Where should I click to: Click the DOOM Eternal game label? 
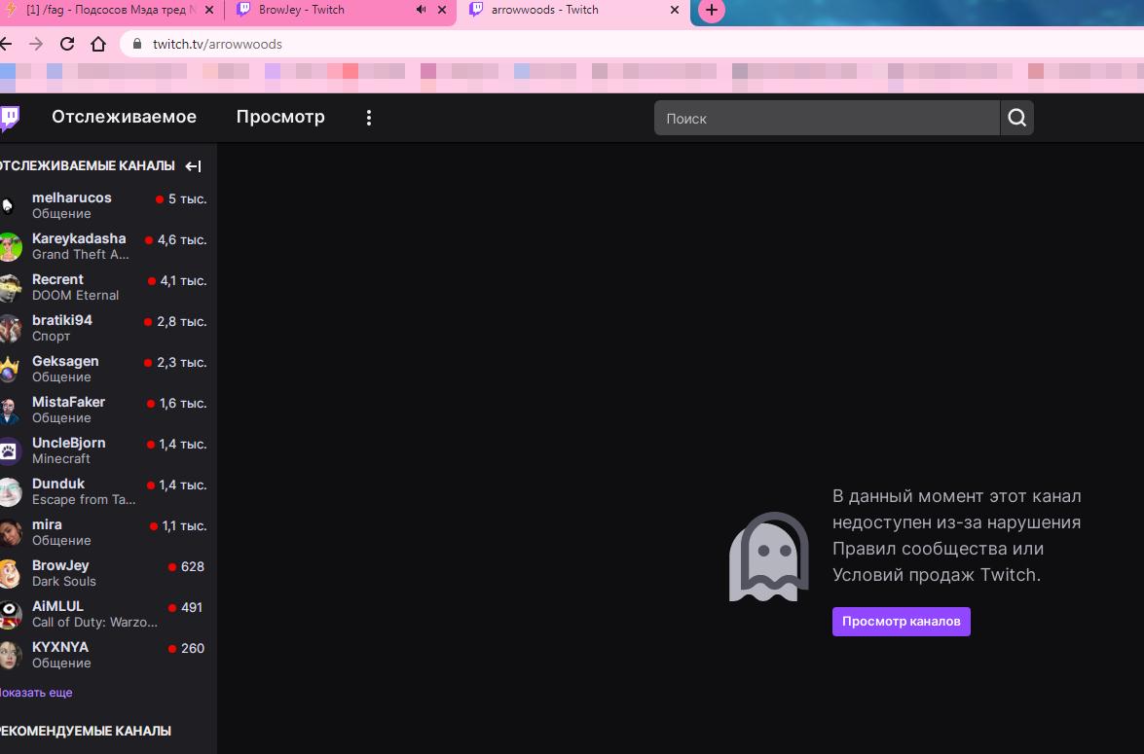click(x=75, y=296)
